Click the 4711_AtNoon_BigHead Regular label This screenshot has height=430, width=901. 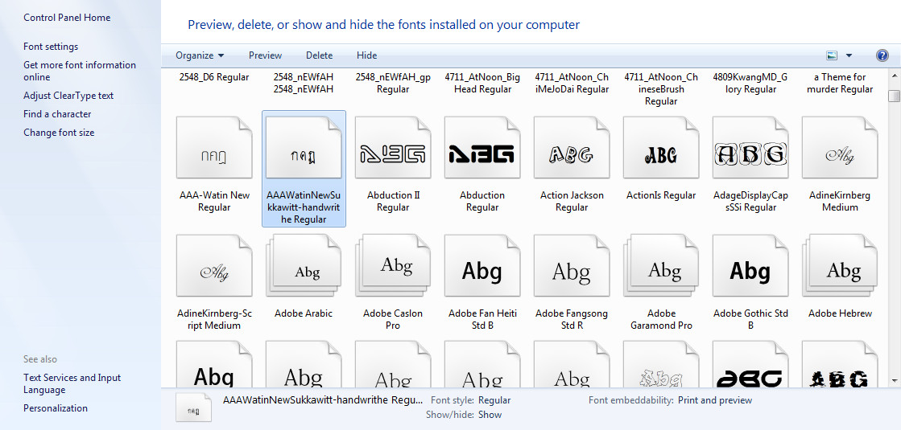point(482,83)
